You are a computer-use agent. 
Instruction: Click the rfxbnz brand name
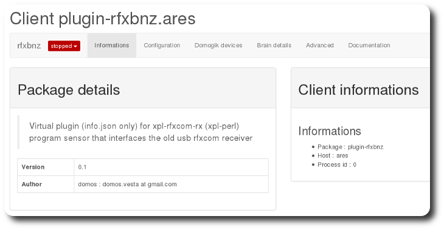[x=29, y=46]
